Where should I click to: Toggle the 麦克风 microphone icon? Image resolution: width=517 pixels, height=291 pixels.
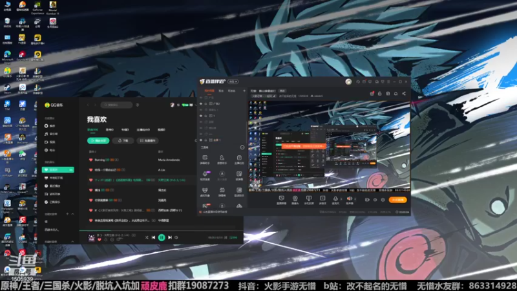pyautogui.click(x=335, y=200)
